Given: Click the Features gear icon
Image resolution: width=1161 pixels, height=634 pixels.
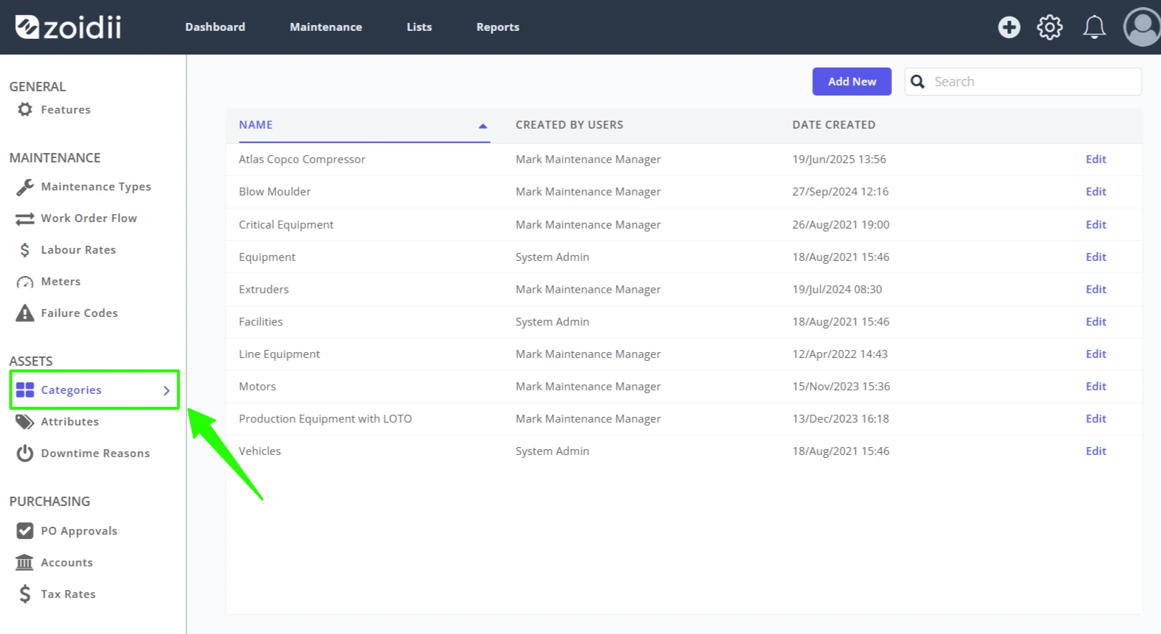Looking at the screenshot, I should [25, 109].
